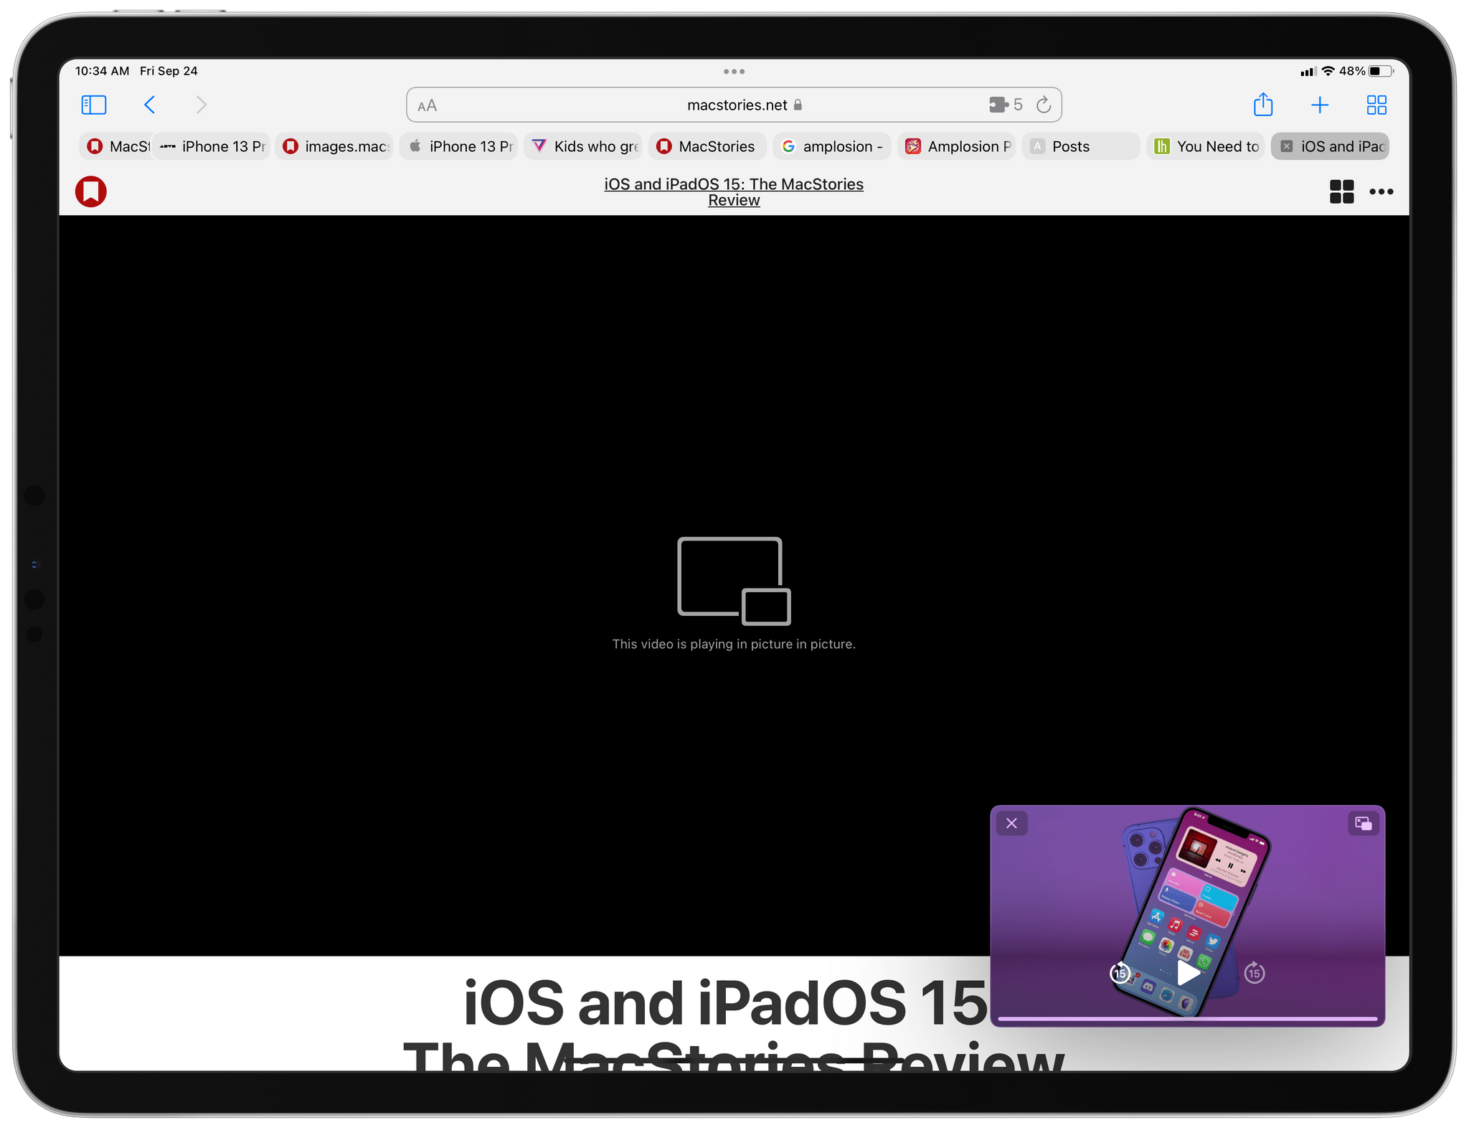Close the iOS and iPad tab
Viewport: 1469px width, 1130px height.
click(x=1287, y=146)
